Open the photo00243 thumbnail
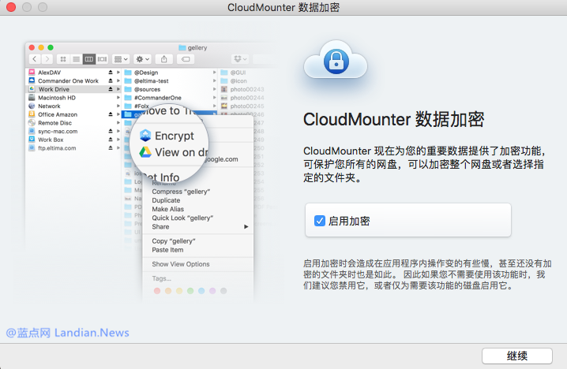This screenshot has width=567, height=369. 224,89
